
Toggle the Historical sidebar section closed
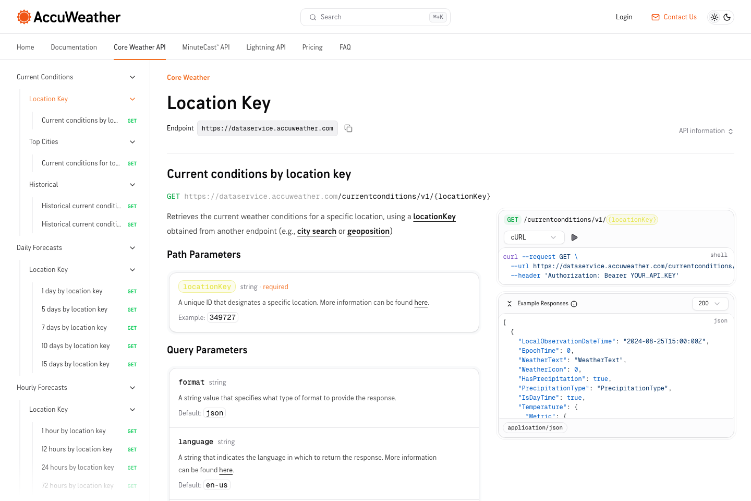[x=132, y=184]
